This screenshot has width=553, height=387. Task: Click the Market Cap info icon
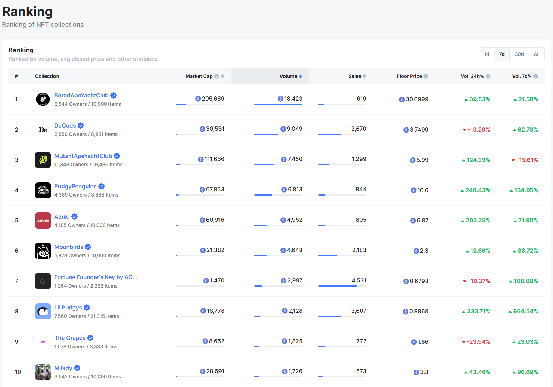click(216, 76)
